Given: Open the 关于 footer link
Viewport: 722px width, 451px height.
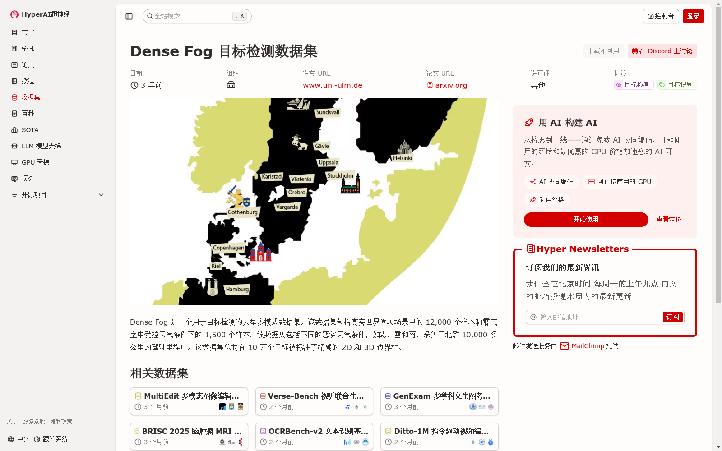Looking at the screenshot, I should pyautogui.click(x=12, y=422).
